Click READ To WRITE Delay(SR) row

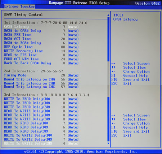[41, 119]
